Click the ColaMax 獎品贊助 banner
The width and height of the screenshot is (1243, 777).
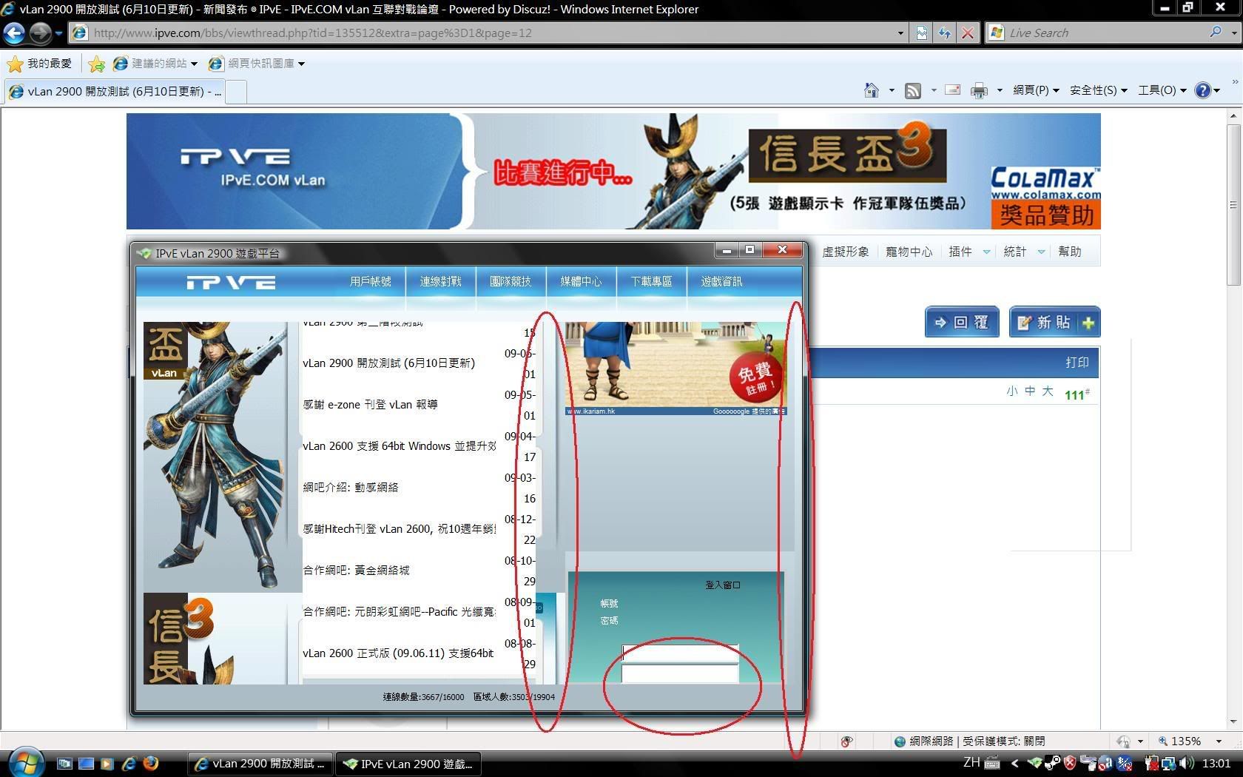(1045, 197)
